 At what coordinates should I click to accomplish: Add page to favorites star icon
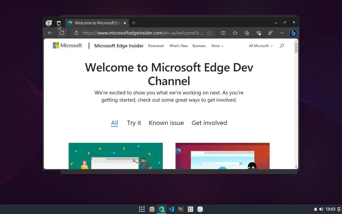point(209,33)
